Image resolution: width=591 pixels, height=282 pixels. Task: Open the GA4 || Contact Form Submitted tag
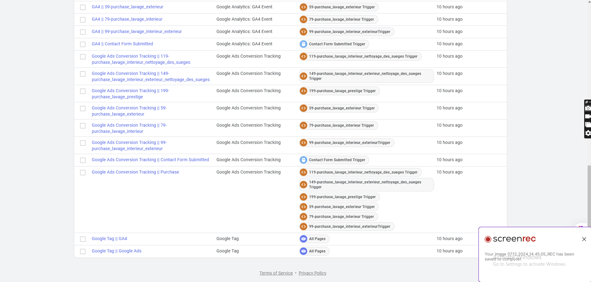click(122, 44)
